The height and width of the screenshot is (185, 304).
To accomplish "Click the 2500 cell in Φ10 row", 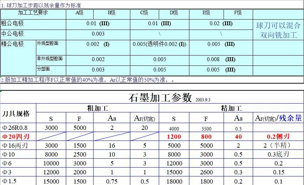I will 80,155.
